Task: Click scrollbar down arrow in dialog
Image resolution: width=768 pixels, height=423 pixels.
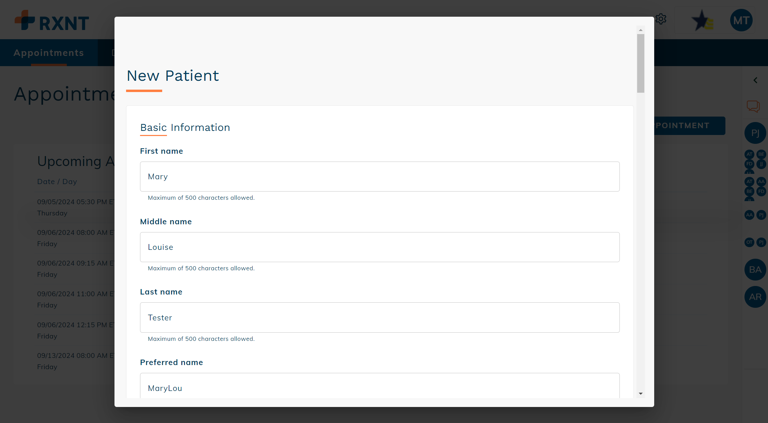Action: tap(641, 394)
